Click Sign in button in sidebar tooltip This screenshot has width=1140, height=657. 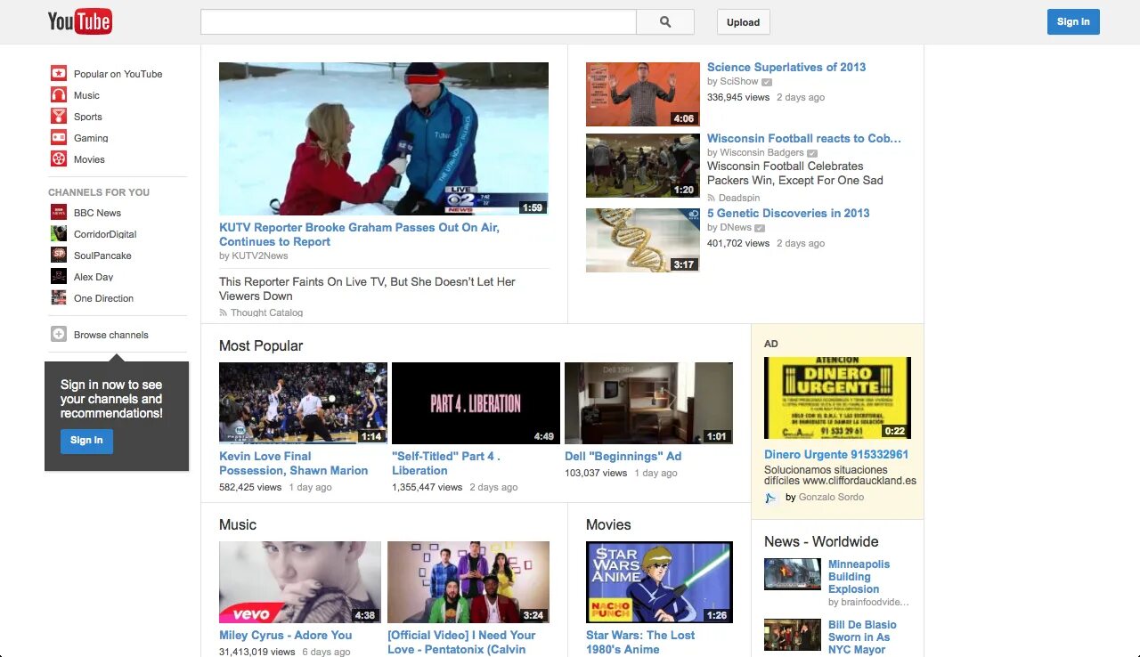coord(86,441)
